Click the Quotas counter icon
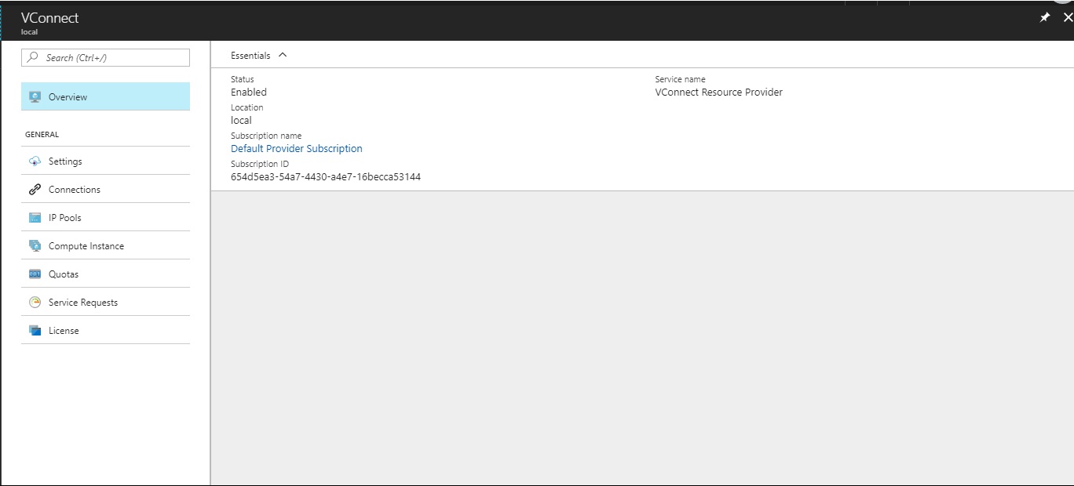Viewport: 1074px width, 486px height. [x=35, y=274]
